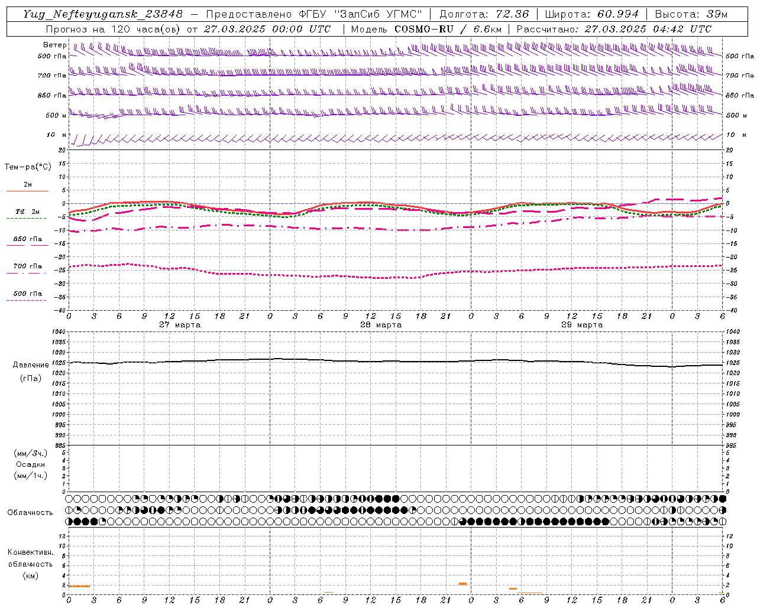Click the Конвективн. convective panel label
The width and height of the screenshot is (757, 605).
tap(30, 552)
